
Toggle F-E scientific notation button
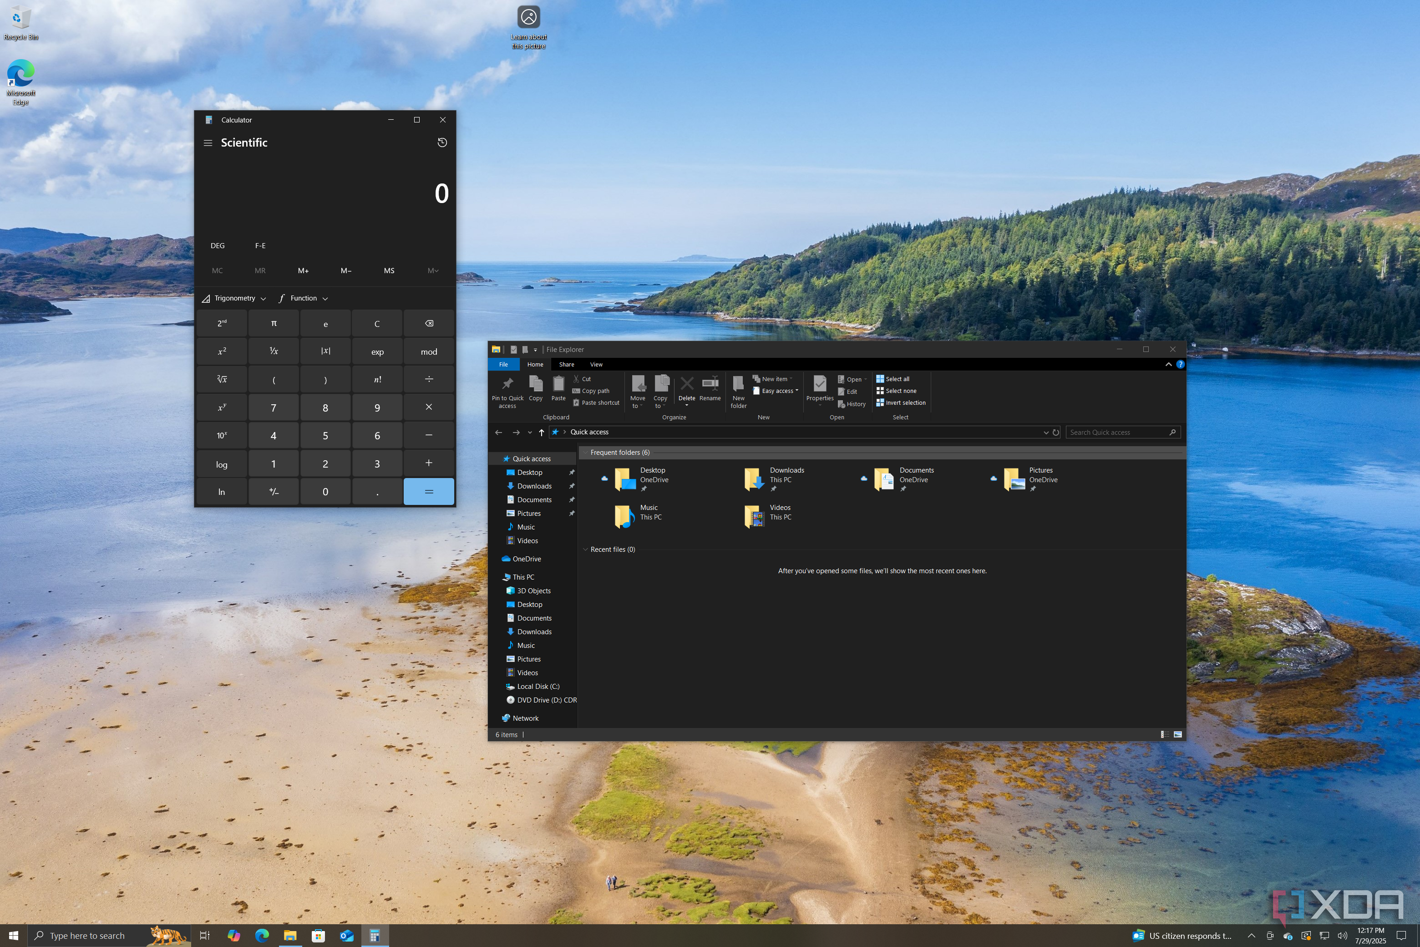pos(260,246)
